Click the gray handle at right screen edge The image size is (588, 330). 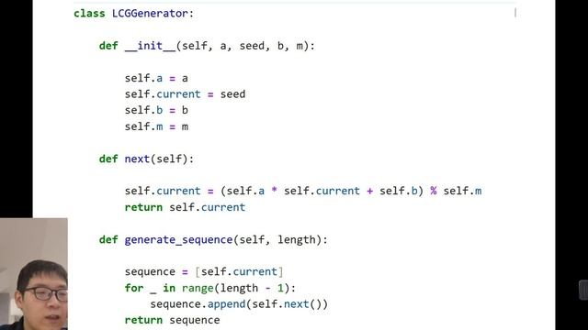tap(583, 290)
